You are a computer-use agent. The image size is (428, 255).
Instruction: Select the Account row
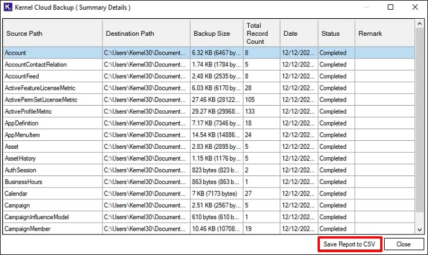[x=209, y=53]
